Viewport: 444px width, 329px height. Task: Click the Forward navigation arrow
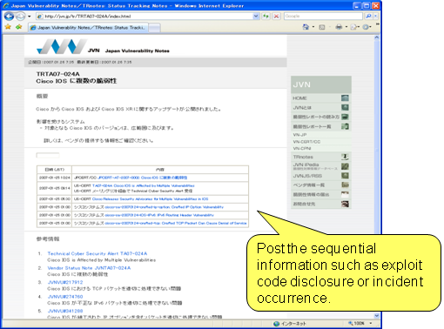(20, 17)
